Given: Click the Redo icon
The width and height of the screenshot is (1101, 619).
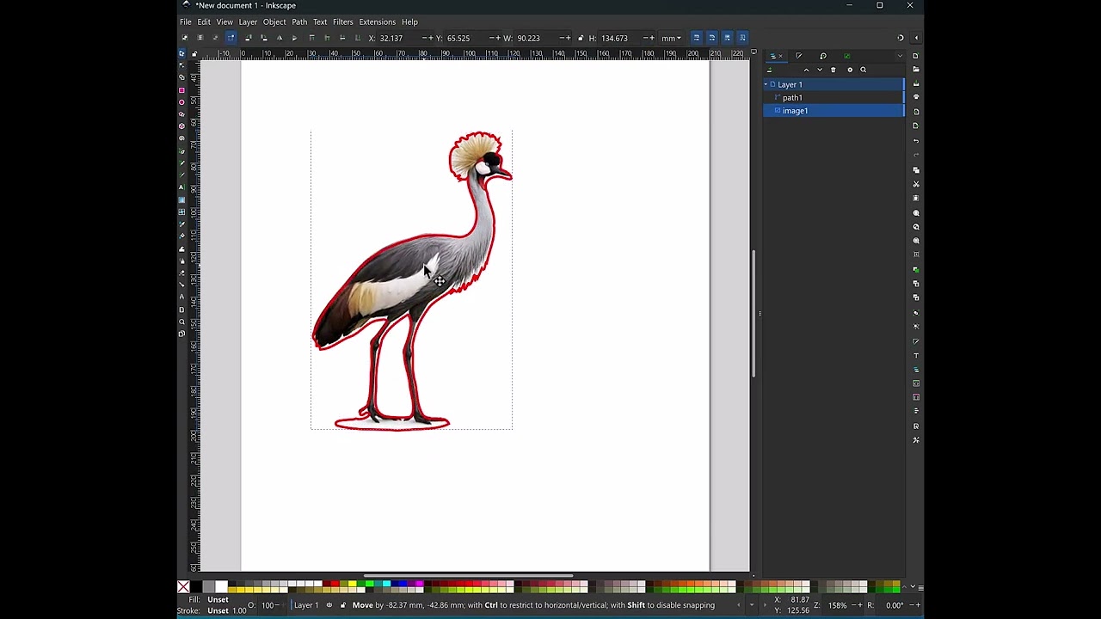Looking at the screenshot, I should [x=916, y=155].
